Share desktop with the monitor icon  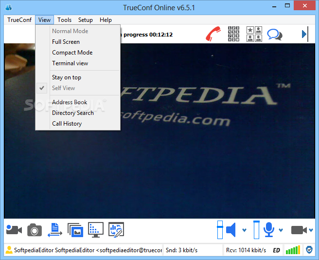pyautogui.click(x=96, y=230)
